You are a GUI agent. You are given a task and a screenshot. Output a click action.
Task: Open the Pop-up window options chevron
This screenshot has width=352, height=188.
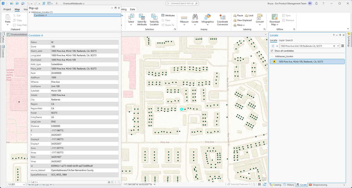pyautogui.click(x=112, y=8)
